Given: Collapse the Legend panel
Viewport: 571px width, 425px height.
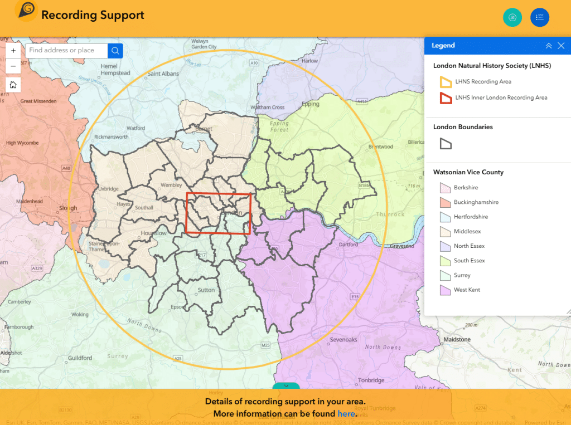Looking at the screenshot, I should (549, 46).
